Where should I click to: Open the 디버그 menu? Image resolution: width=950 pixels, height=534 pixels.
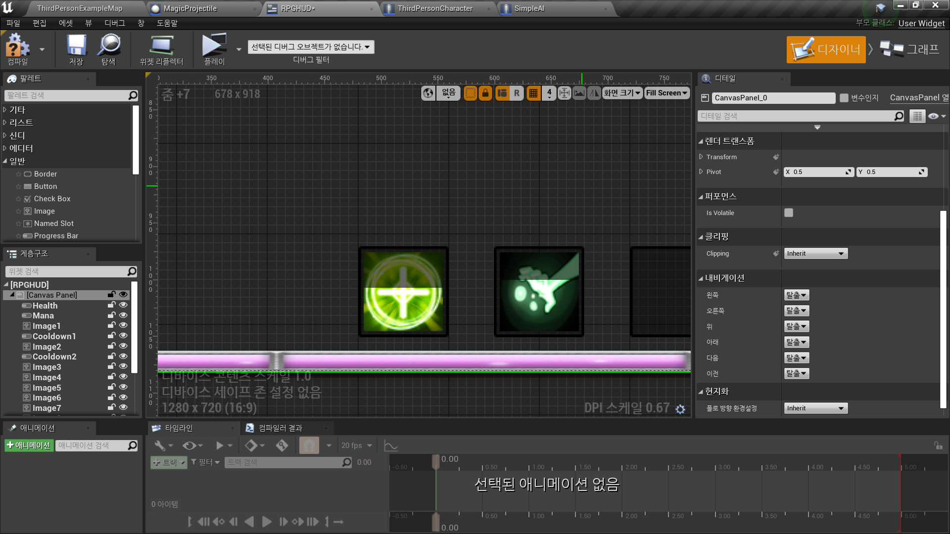pyautogui.click(x=114, y=23)
